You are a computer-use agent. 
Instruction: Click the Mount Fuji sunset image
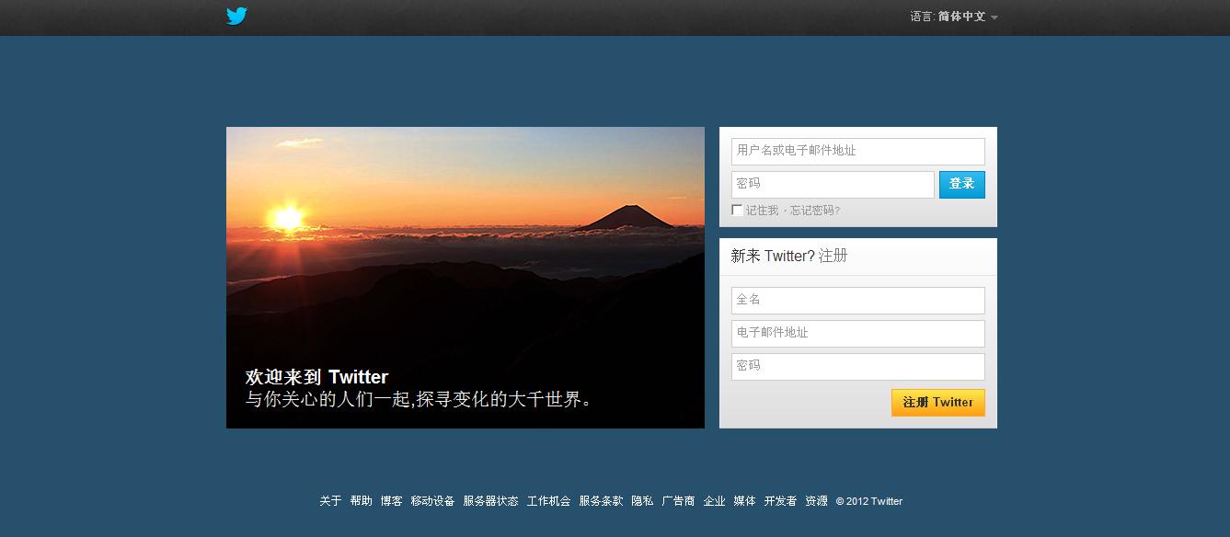(x=466, y=278)
